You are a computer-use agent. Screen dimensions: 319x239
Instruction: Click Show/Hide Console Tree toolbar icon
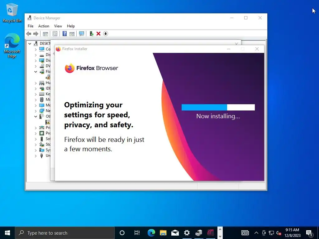point(45,34)
